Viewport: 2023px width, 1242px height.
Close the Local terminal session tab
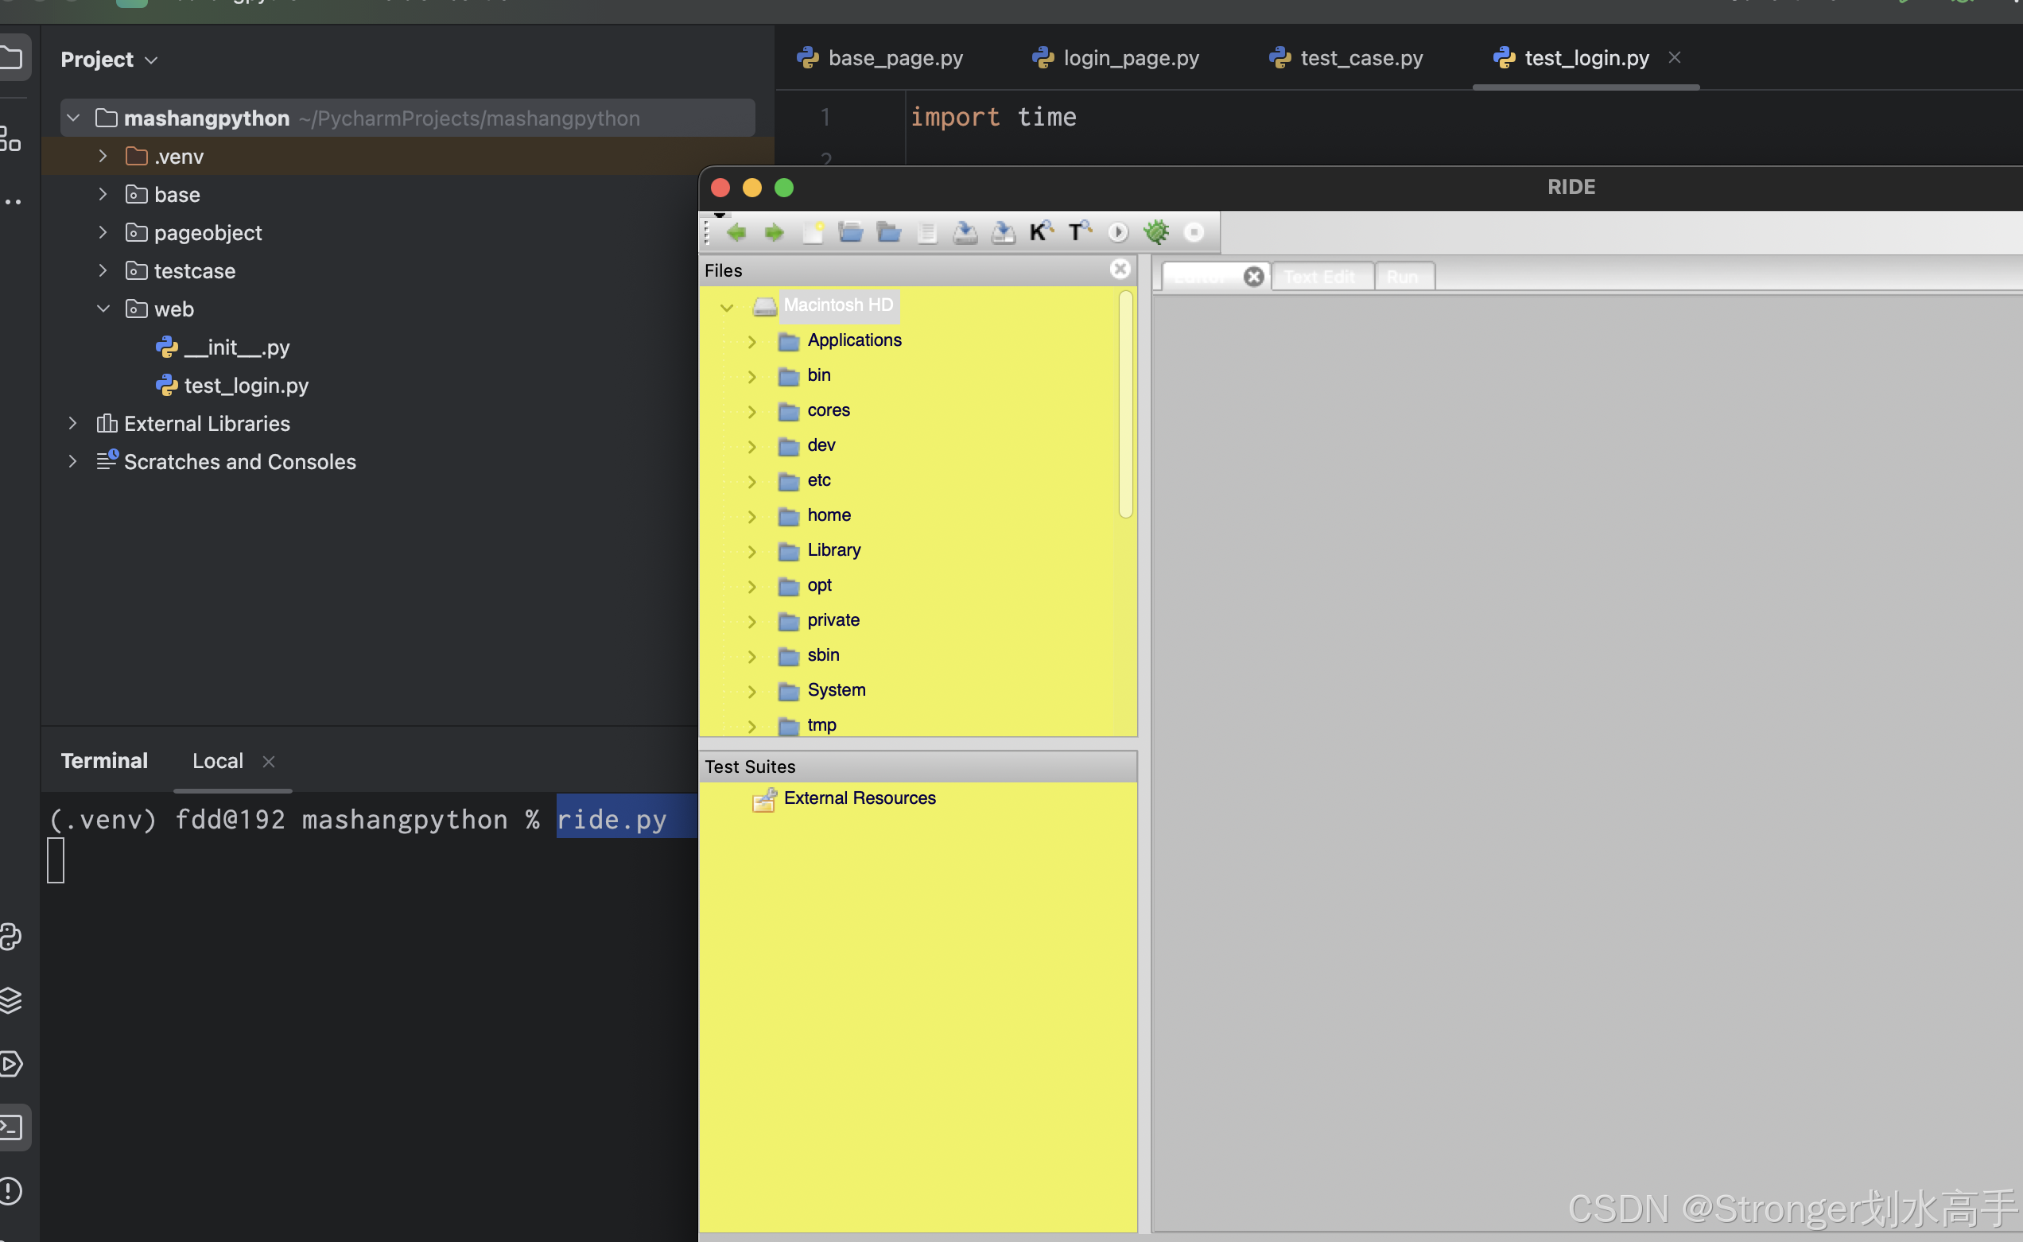(x=269, y=762)
